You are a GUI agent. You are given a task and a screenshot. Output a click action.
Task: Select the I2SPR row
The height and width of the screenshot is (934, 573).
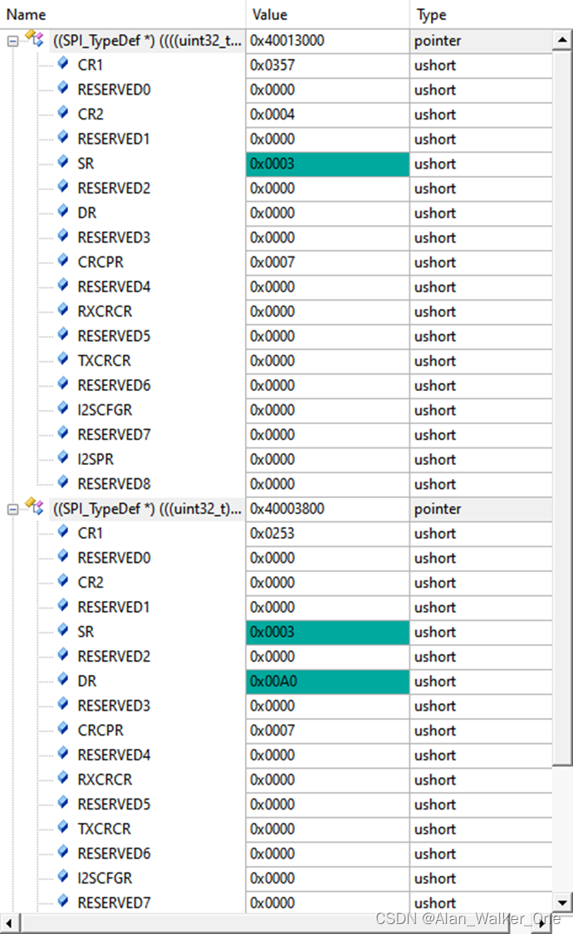coord(276,460)
